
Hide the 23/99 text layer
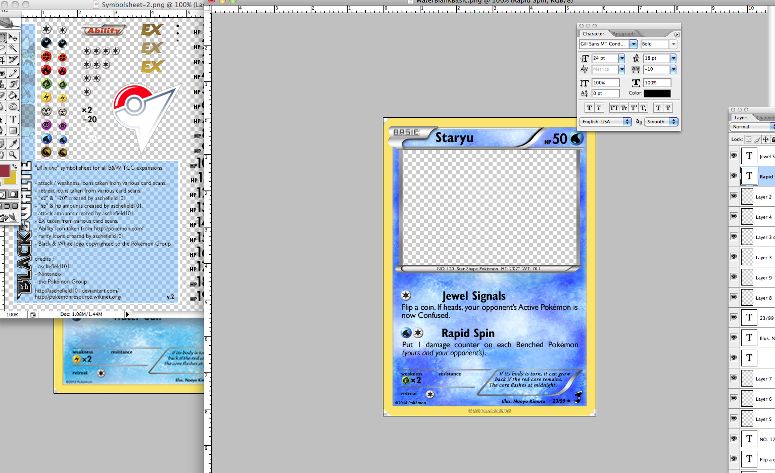(734, 317)
